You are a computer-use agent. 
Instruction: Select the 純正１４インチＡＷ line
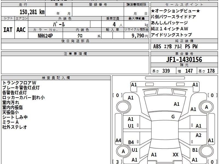point(169,29)
